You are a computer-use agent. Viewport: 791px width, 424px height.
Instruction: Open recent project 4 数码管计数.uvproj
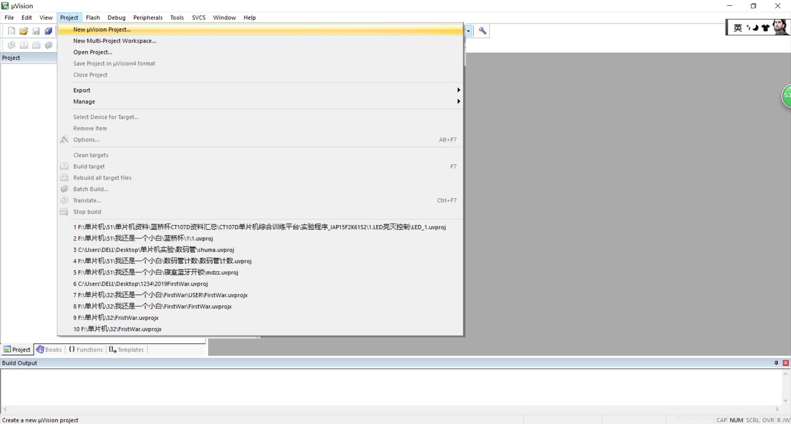[260, 261]
